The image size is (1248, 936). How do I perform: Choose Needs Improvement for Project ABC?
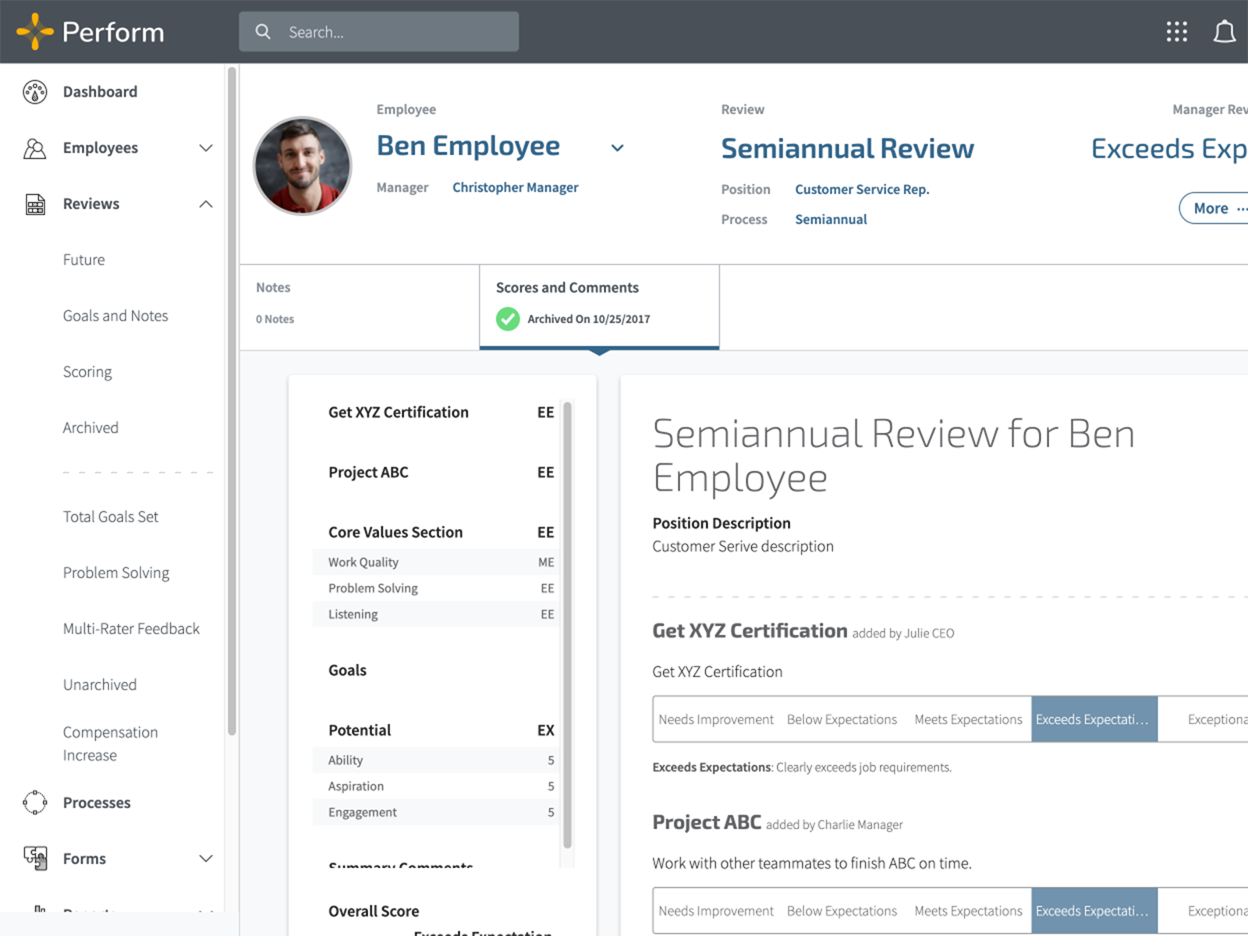pos(715,910)
